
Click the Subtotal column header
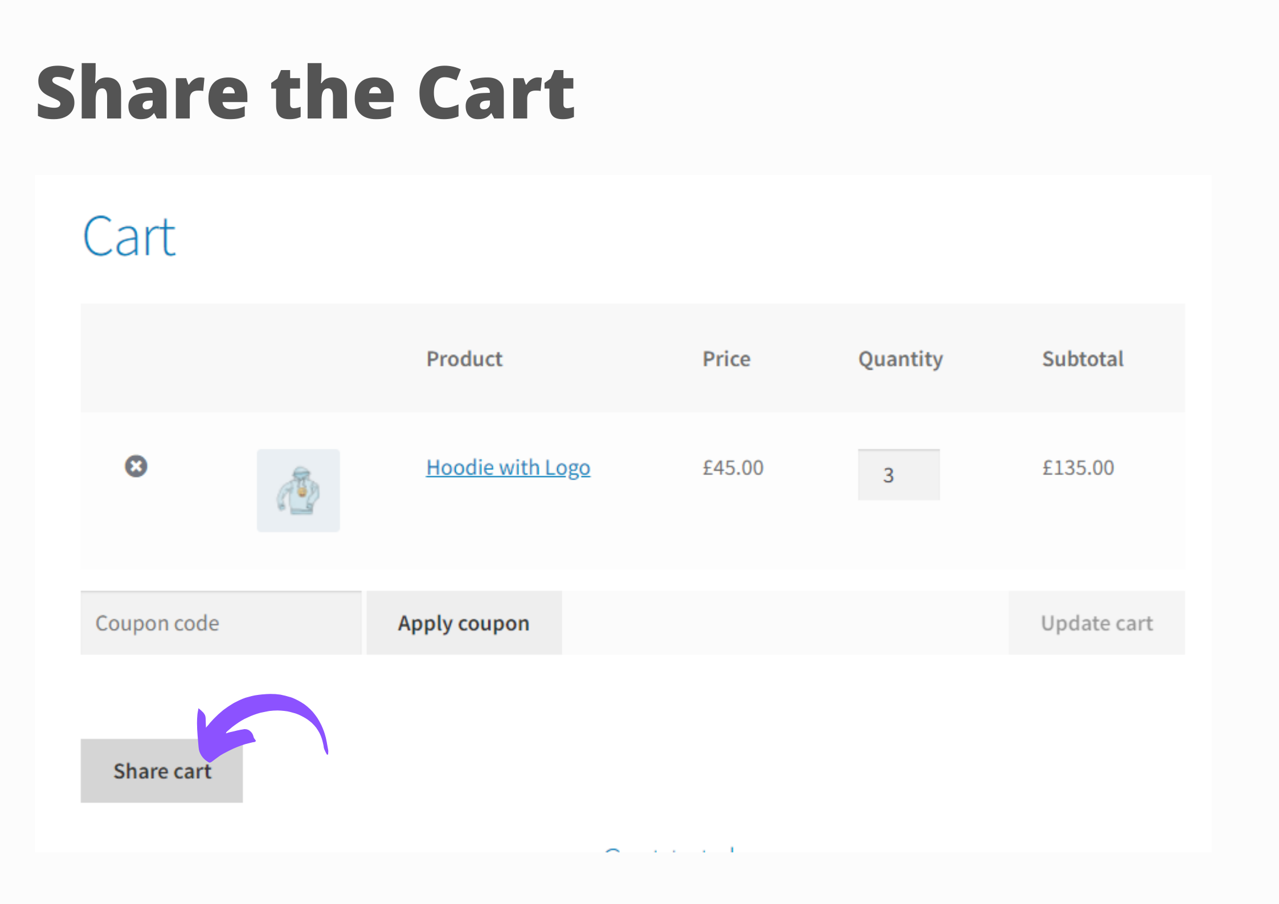click(1082, 358)
